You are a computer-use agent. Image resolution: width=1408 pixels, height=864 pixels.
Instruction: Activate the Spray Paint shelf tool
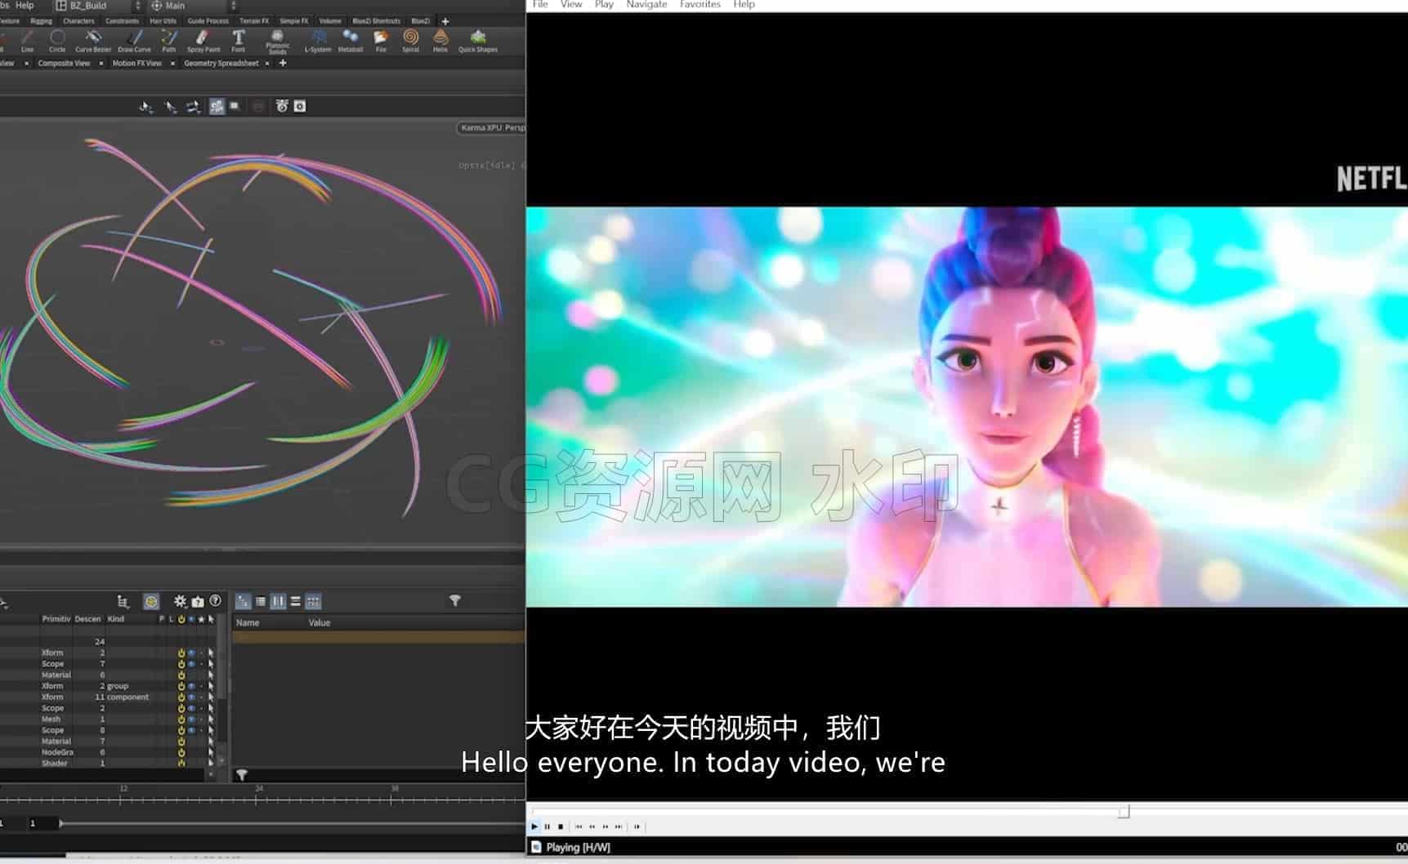tap(203, 40)
